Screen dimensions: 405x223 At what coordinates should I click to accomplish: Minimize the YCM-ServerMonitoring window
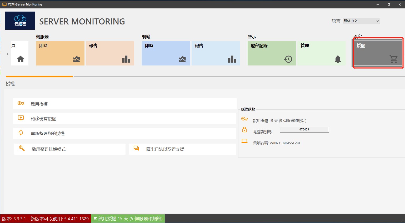pos(378,4)
